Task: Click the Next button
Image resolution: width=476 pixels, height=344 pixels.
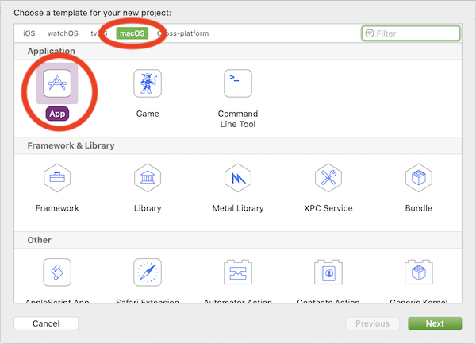Action: pos(435,323)
